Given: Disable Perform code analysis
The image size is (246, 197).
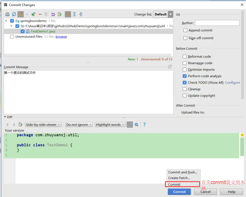Looking at the screenshot, I should [185, 76].
